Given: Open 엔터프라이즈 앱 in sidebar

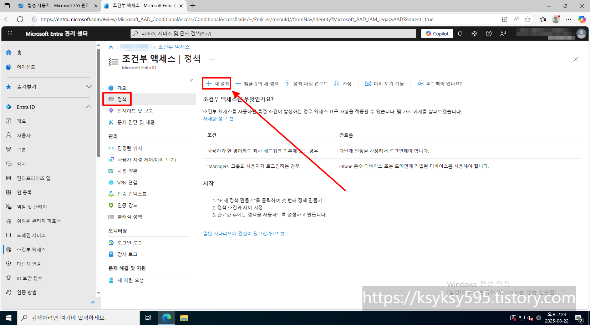Looking at the screenshot, I should click(34, 178).
